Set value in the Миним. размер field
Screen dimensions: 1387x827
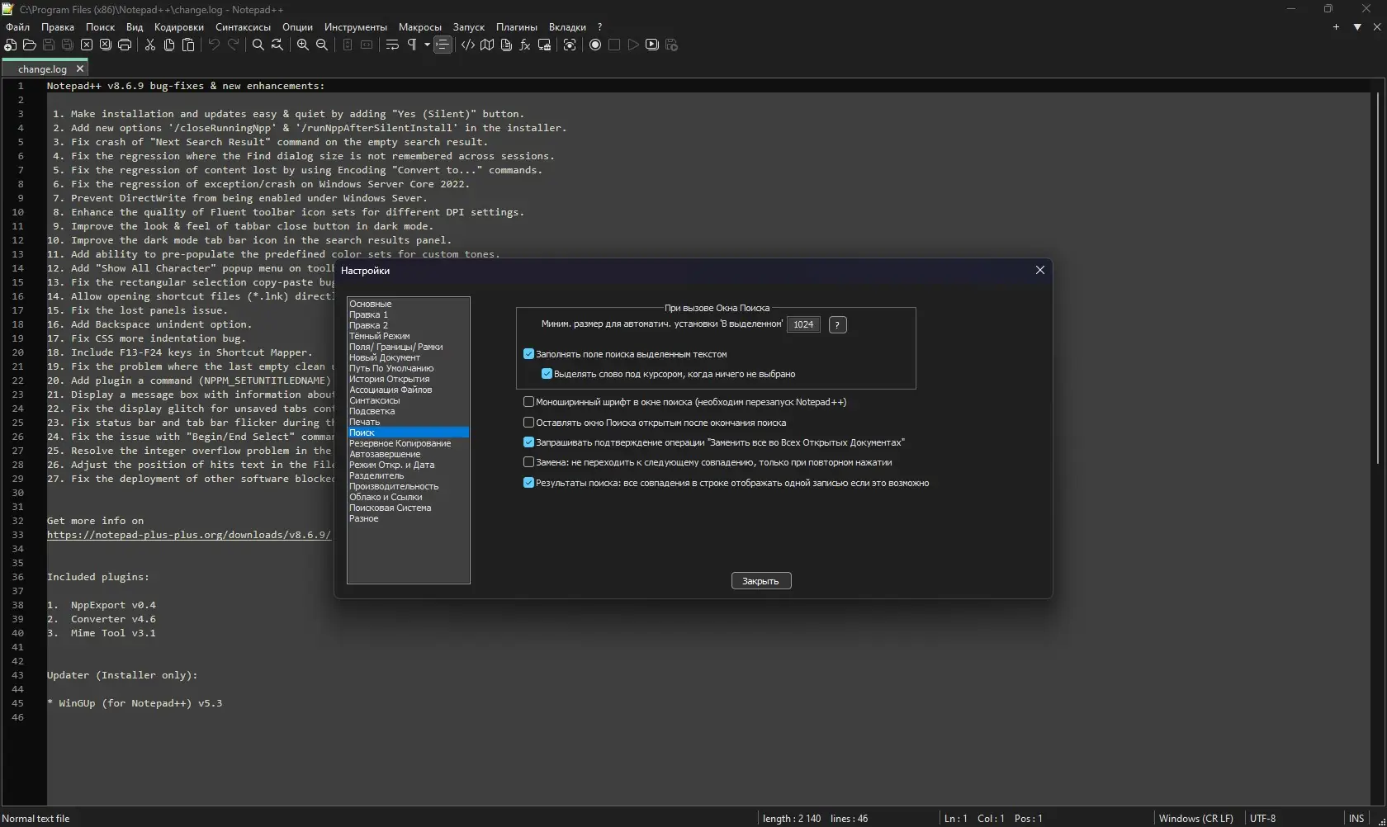[802, 324]
